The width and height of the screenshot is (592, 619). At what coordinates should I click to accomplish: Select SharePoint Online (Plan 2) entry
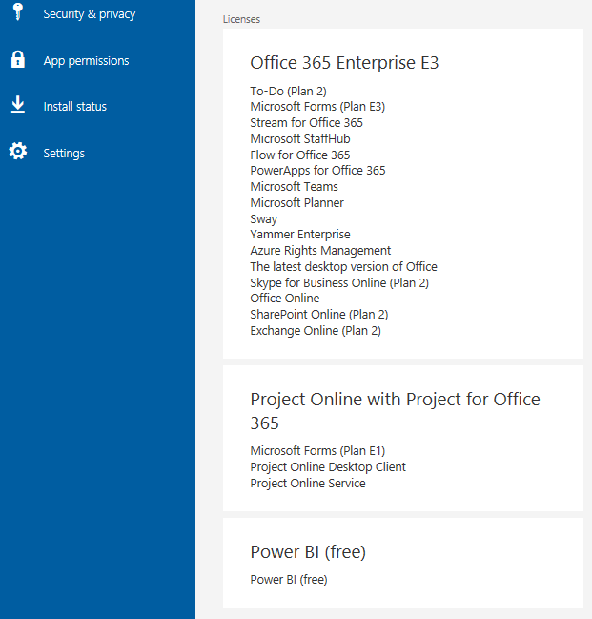coord(319,315)
